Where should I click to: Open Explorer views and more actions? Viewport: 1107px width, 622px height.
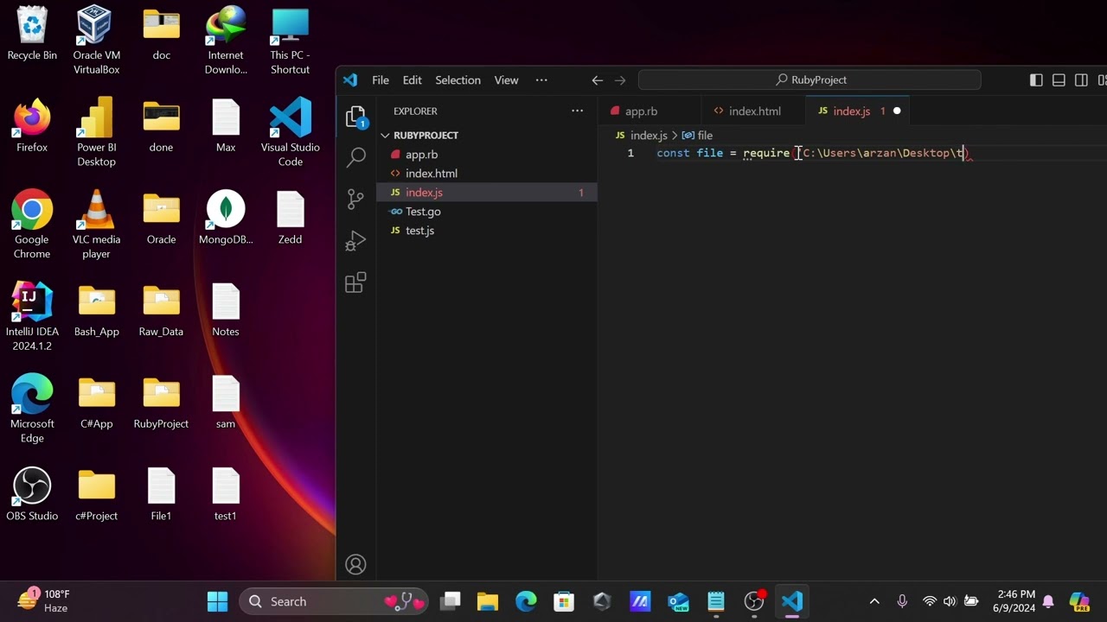click(x=577, y=111)
